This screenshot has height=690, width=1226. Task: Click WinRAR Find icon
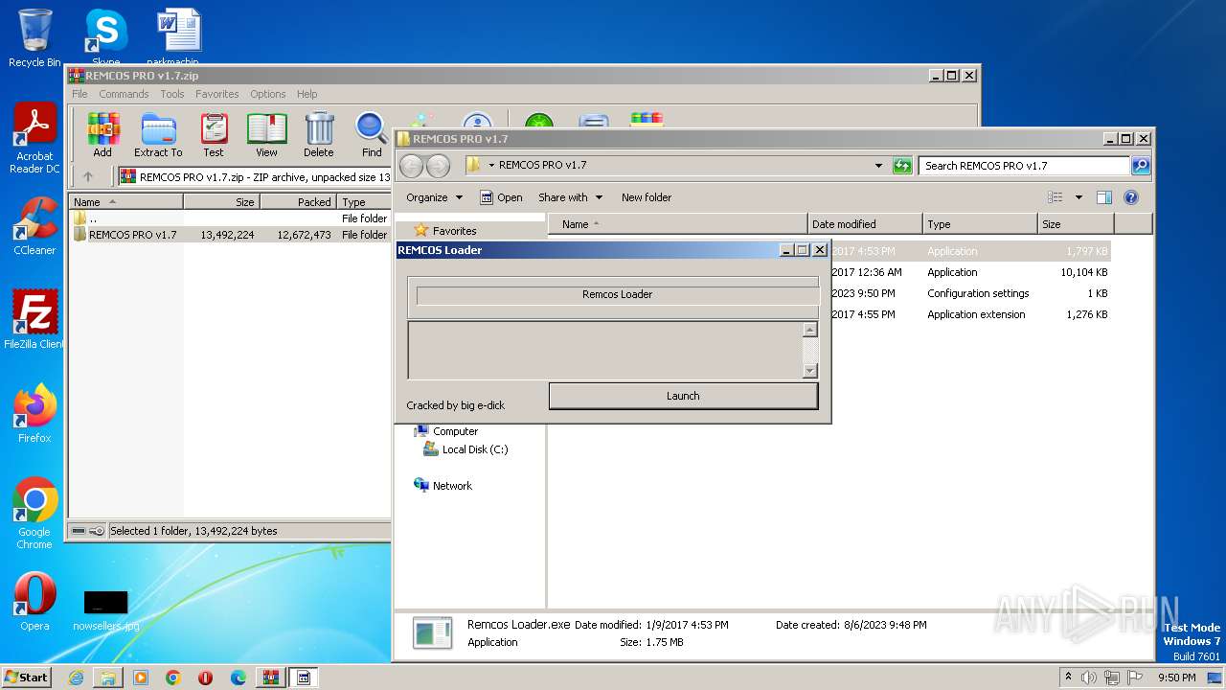[372, 134]
